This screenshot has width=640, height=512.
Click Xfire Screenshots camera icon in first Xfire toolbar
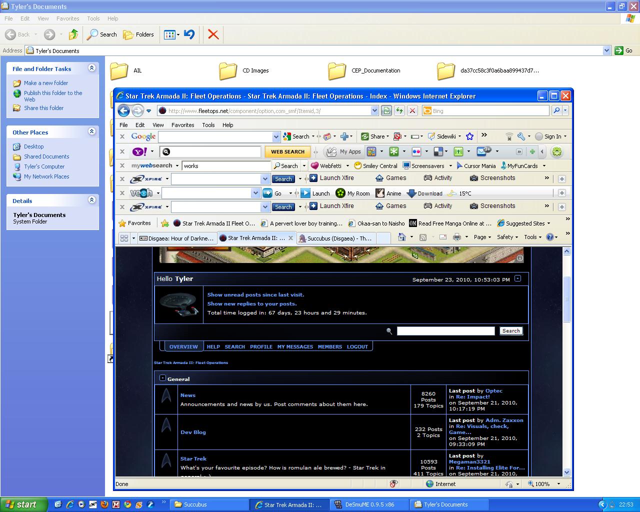(x=473, y=178)
